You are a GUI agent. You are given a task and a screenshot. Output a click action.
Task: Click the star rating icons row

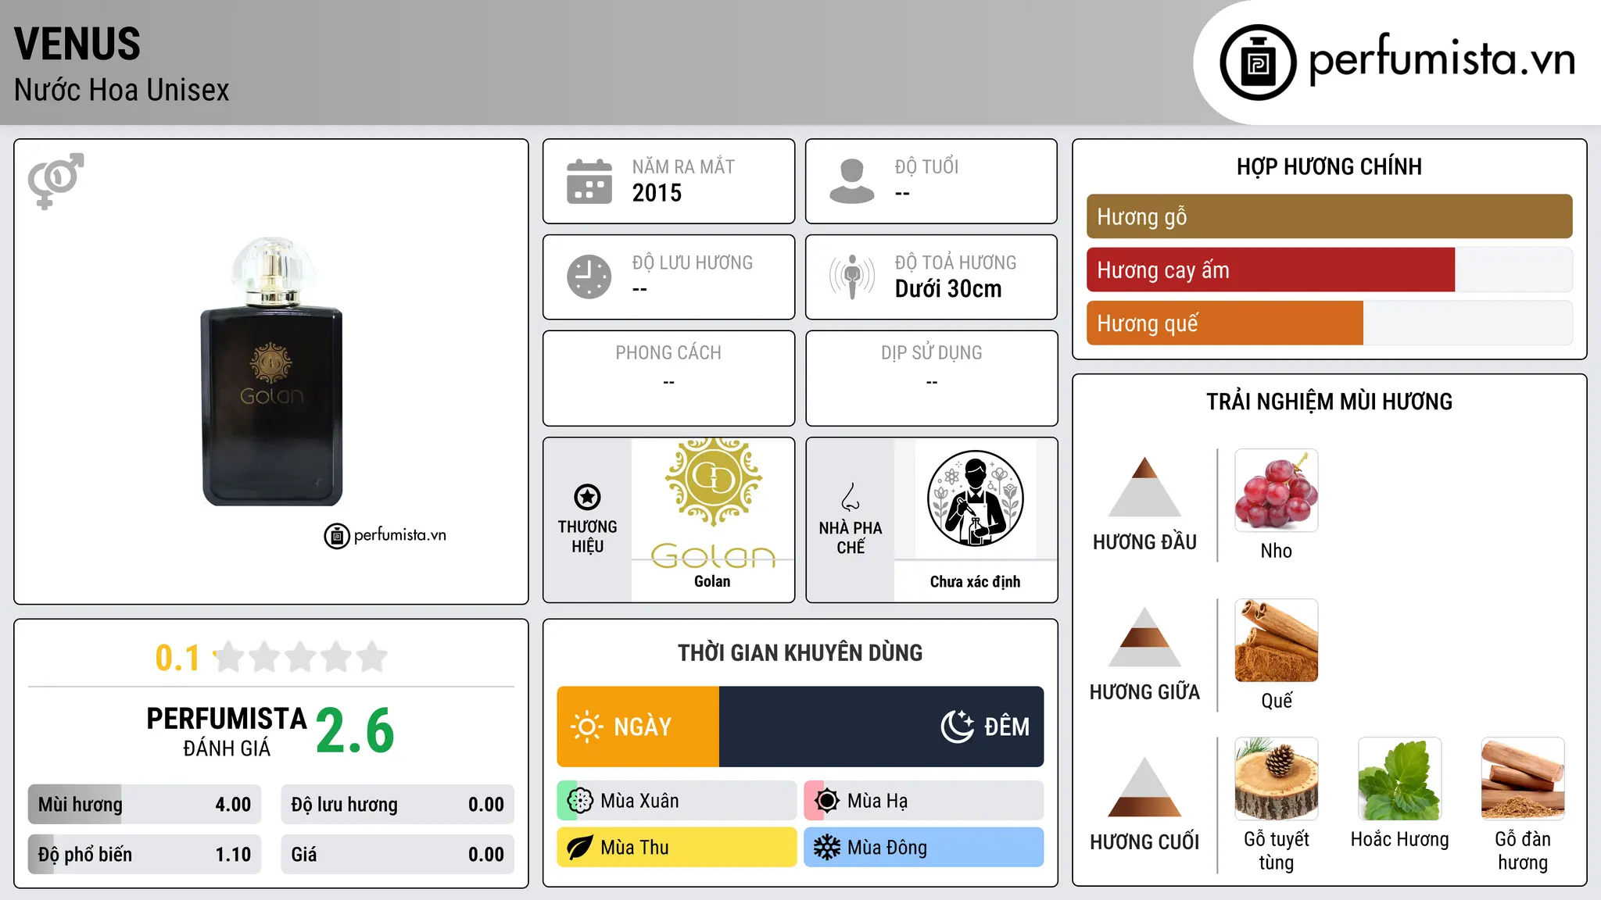(301, 657)
